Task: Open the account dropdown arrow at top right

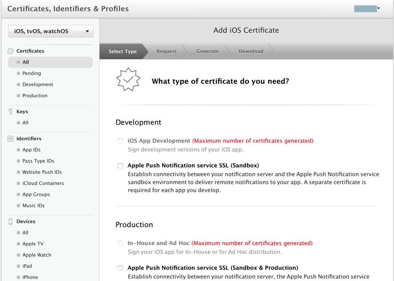Action: pos(378,8)
